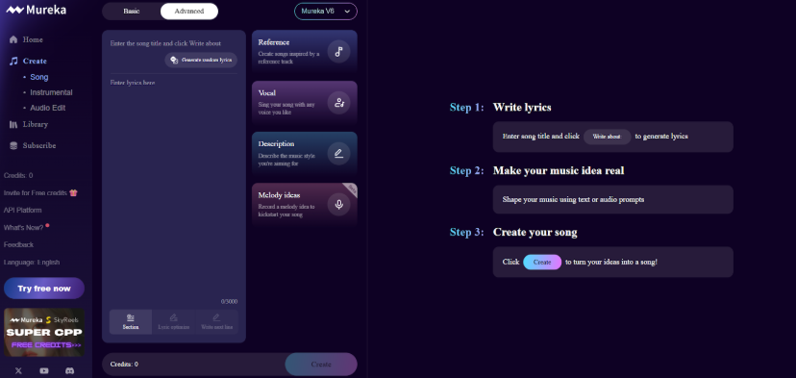Viewport: 796px width, 378px height.
Task: Click Invite for Free credits link
Action: click(x=36, y=193)
